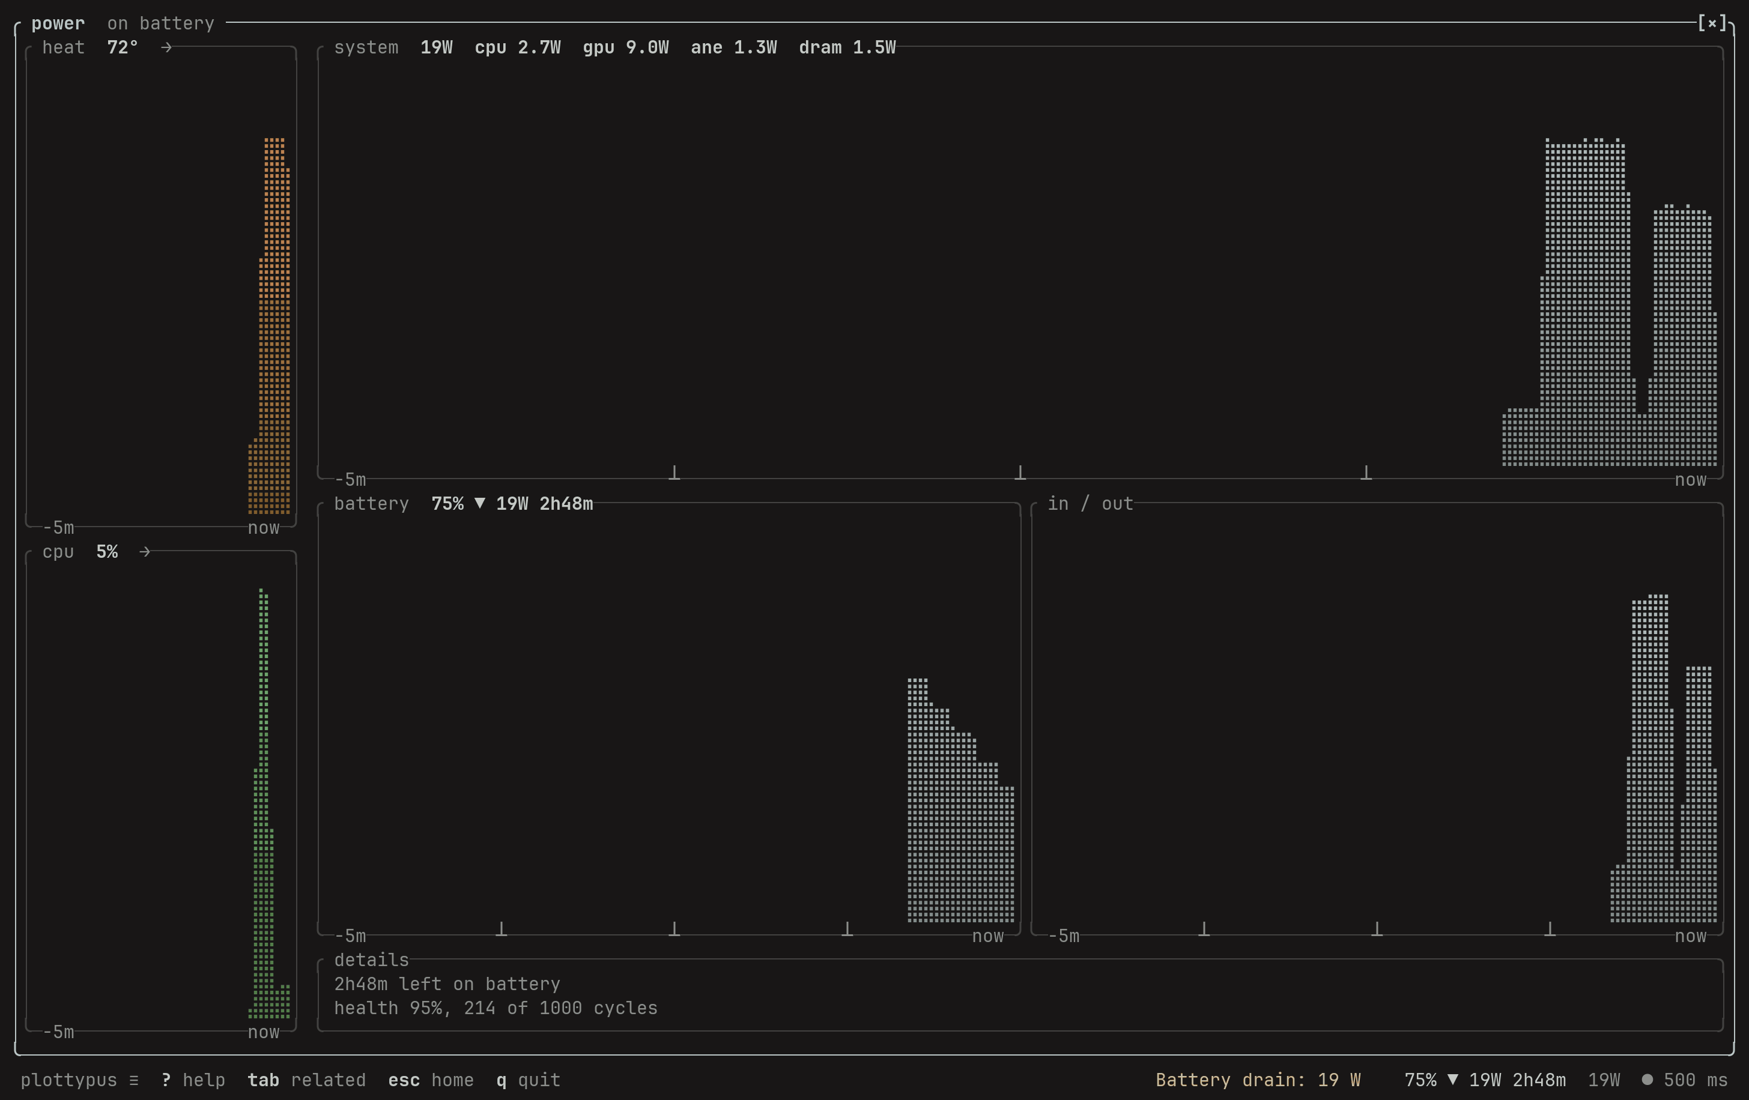The height and width of the screenshot is (1100, 1749).
Task: Click the dram 1.5W reading
Action: click(x=847, y=47)
